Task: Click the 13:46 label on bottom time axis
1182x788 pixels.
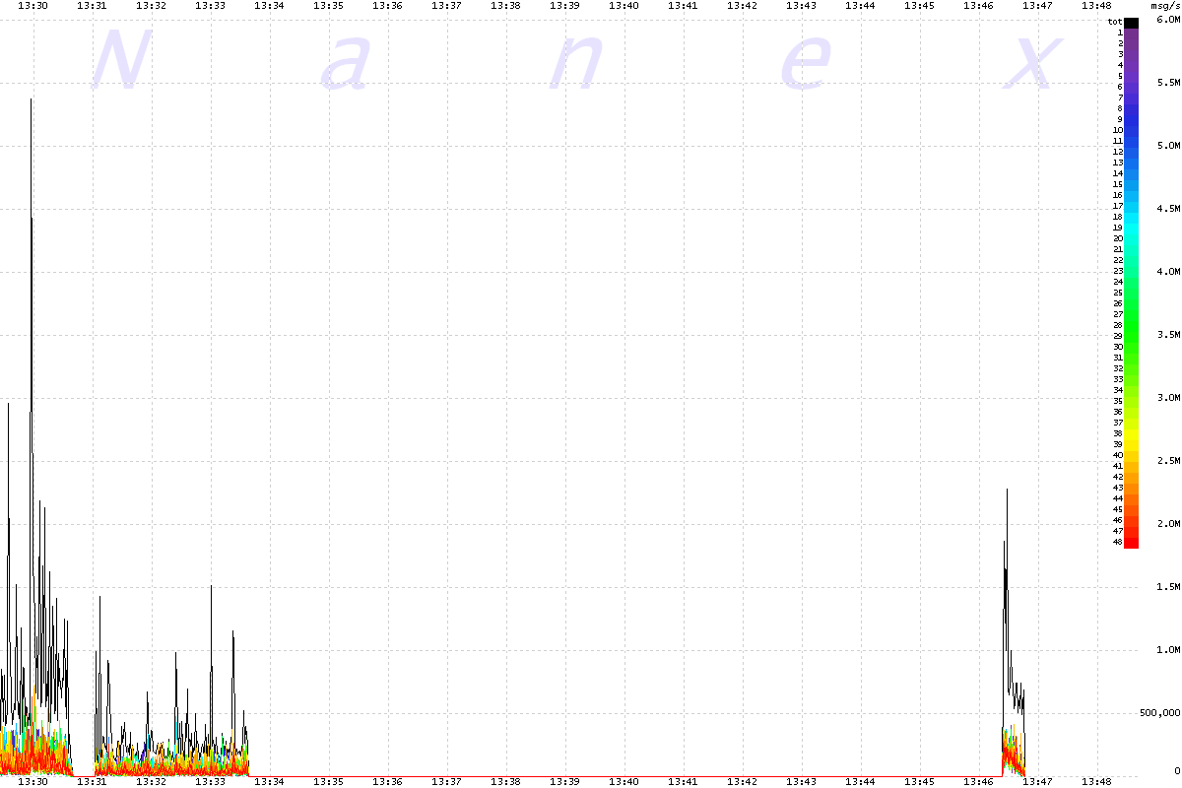Action: (x=978, y=781)
